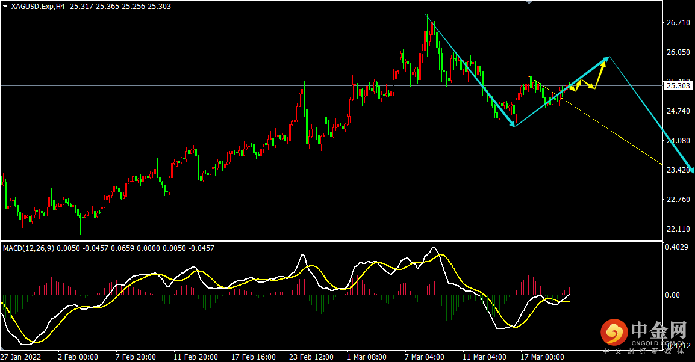Click the 22.110 price scale label
Image resolution: width=695 pixels, height=362 pixels.
pyautogui.click(x=678, y=229)
